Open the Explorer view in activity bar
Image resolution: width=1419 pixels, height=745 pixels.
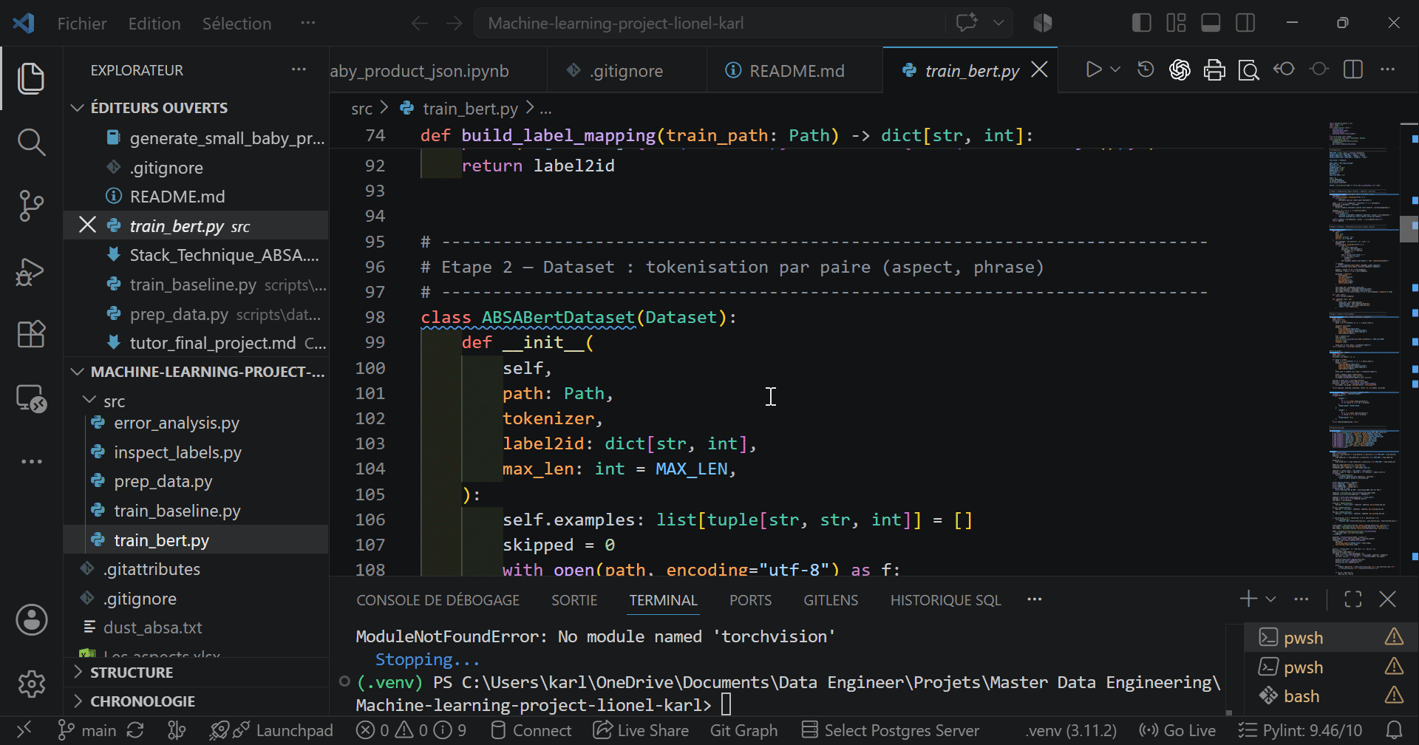coord(31,78)
